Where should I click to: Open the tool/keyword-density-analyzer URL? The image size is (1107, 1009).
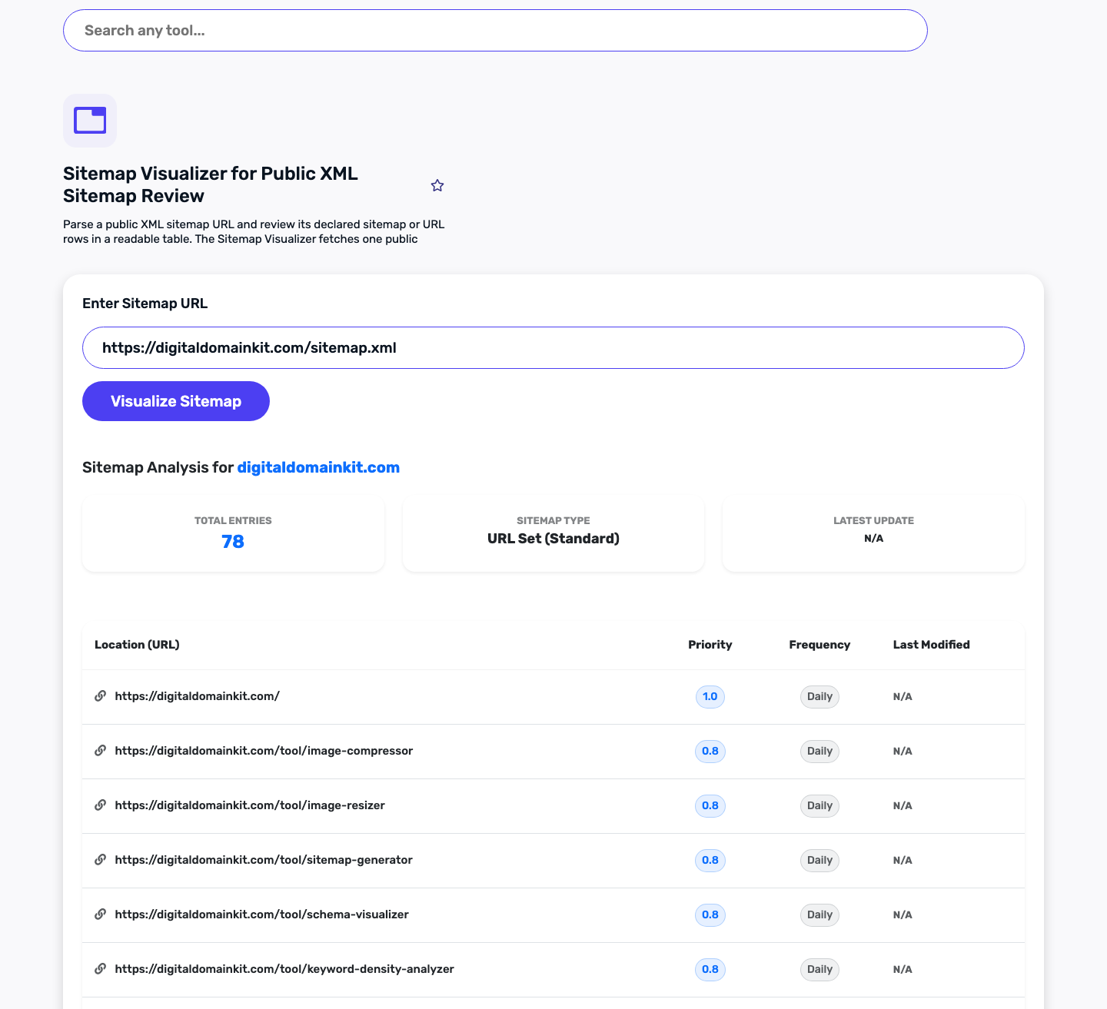point(284,969)
